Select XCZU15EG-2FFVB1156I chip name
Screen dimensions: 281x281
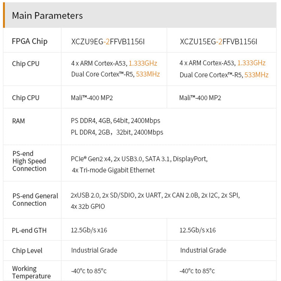[218, 42]
